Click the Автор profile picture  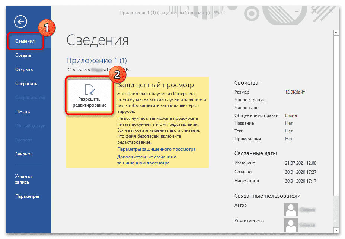(x=290, y=209)
